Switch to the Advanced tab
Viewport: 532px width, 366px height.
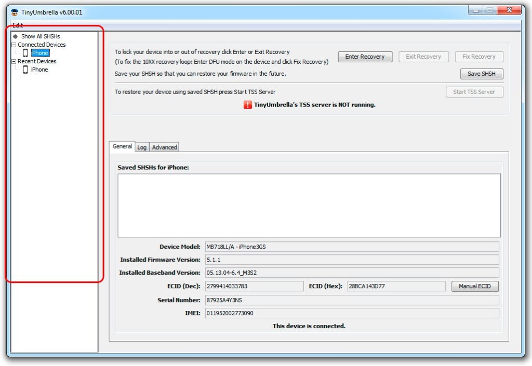tap(165, 147)
